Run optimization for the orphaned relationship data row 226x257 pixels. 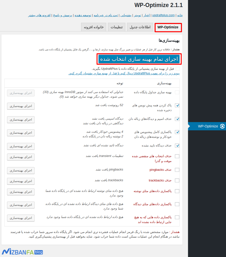(21, 218)
